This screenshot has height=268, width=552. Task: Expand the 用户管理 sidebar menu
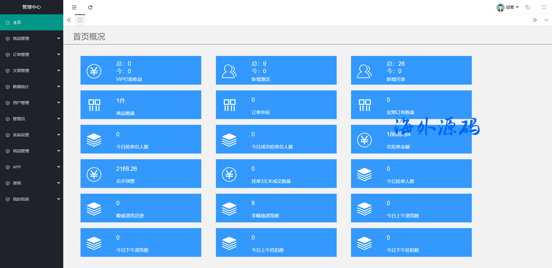pyautogui.click(x=32, y=103)
